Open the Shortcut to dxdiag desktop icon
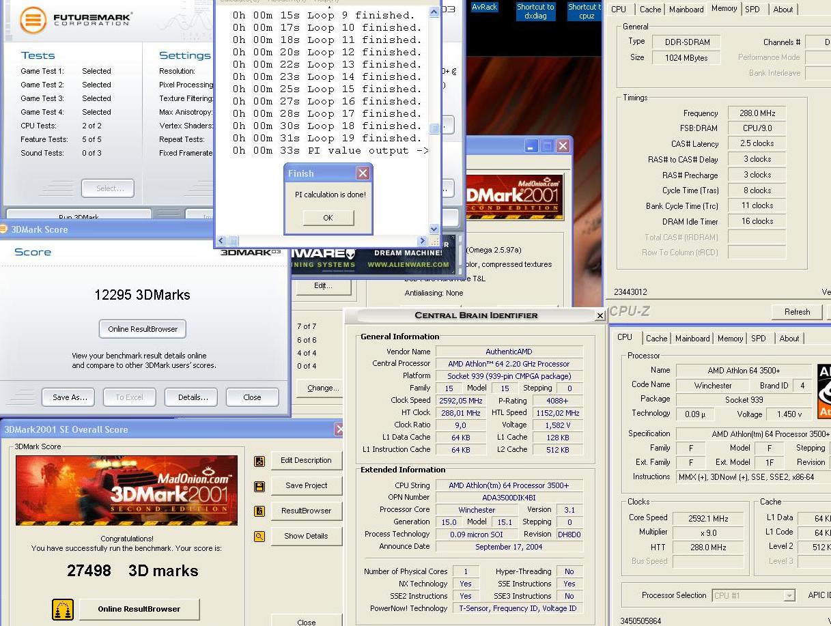The width and height of the screenshot is (831, 626). tap(535, 11)
